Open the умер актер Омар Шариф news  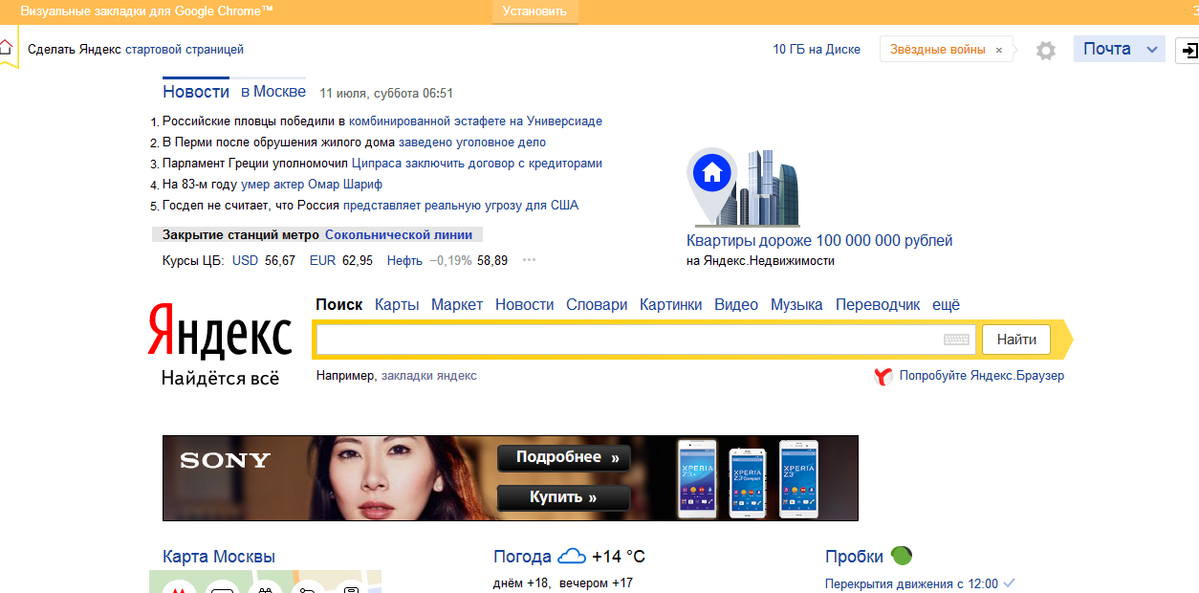312,185
